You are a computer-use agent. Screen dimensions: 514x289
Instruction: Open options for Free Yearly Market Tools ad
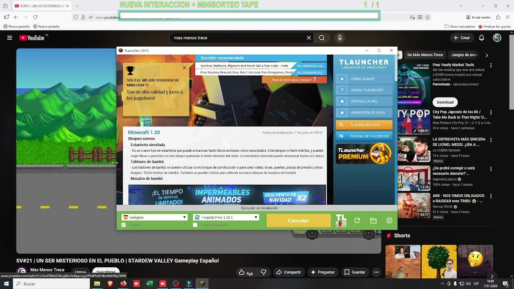click(x=491, y=65)
